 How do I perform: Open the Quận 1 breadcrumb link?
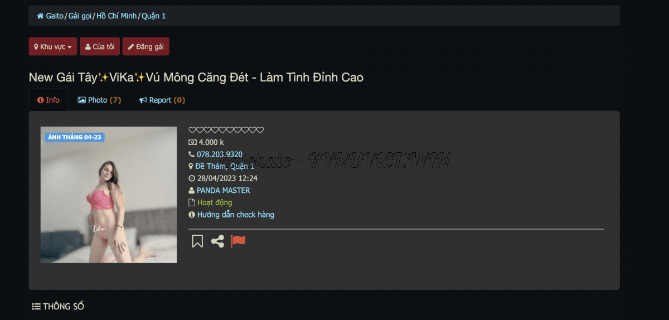click(x=154, y=16)
